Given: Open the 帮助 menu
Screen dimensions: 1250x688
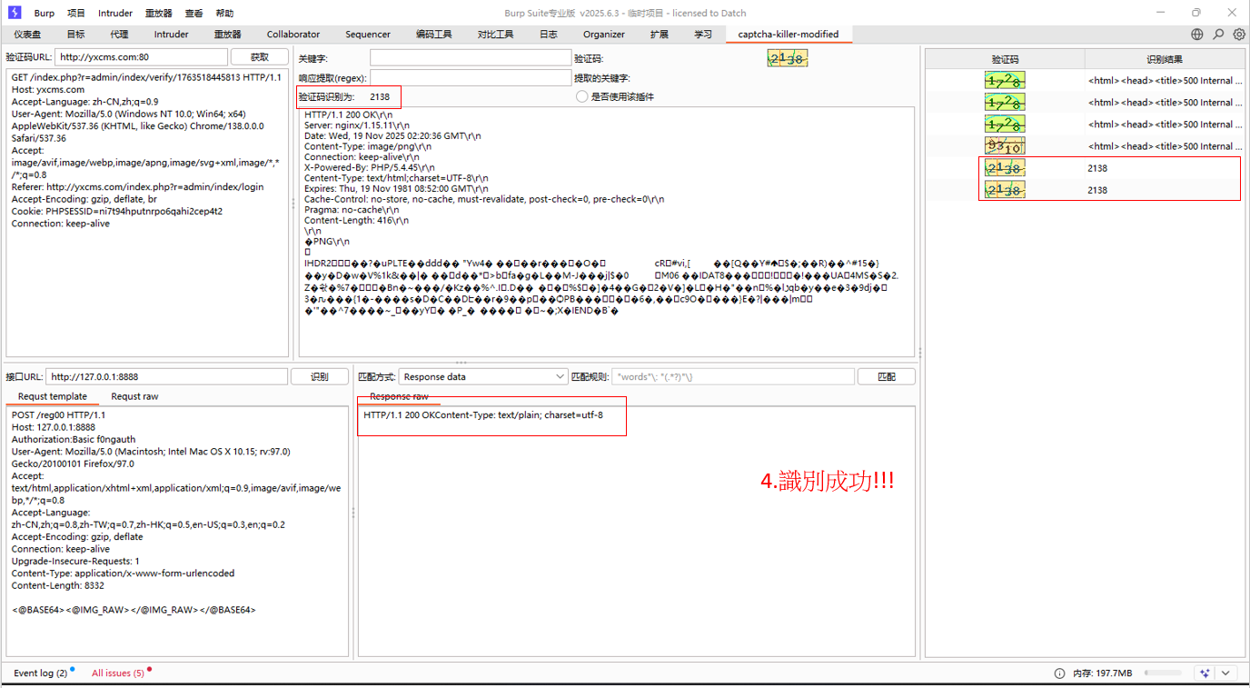Looking at the screenshot, I should (x=224, y=14).
